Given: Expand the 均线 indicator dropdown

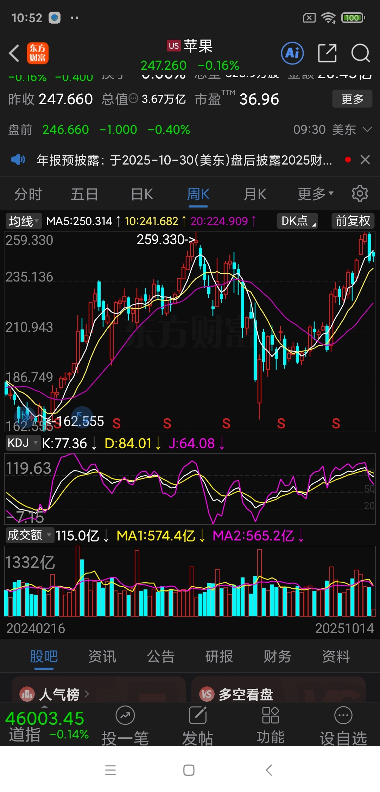Looking at the screenshot, I should (23, 221).
